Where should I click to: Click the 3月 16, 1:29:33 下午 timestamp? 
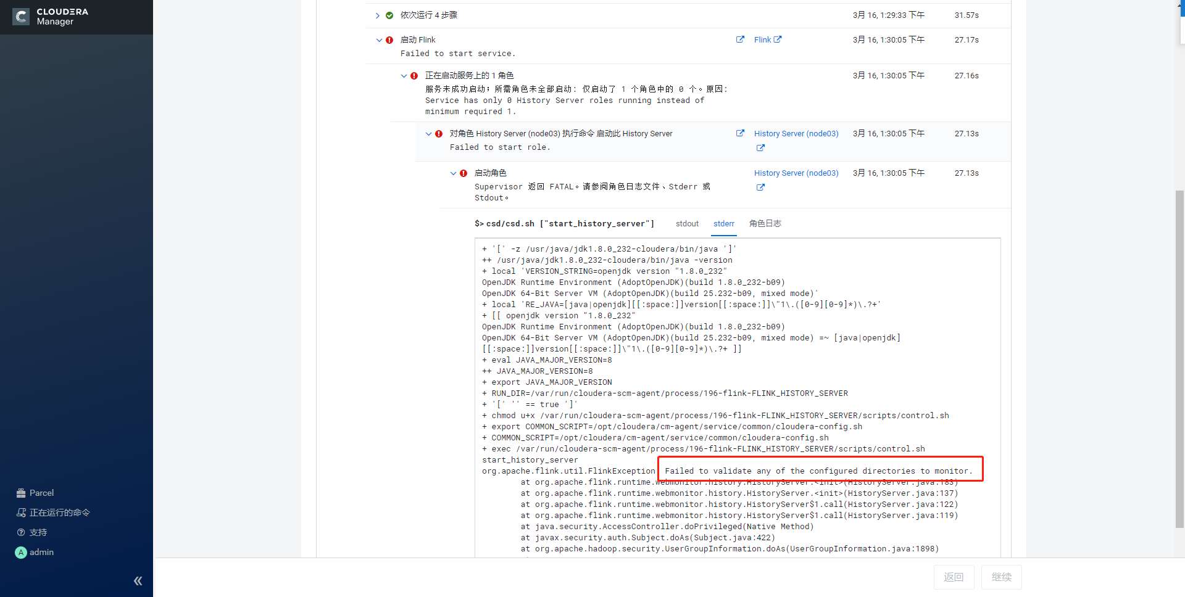(x=889, y=15)
